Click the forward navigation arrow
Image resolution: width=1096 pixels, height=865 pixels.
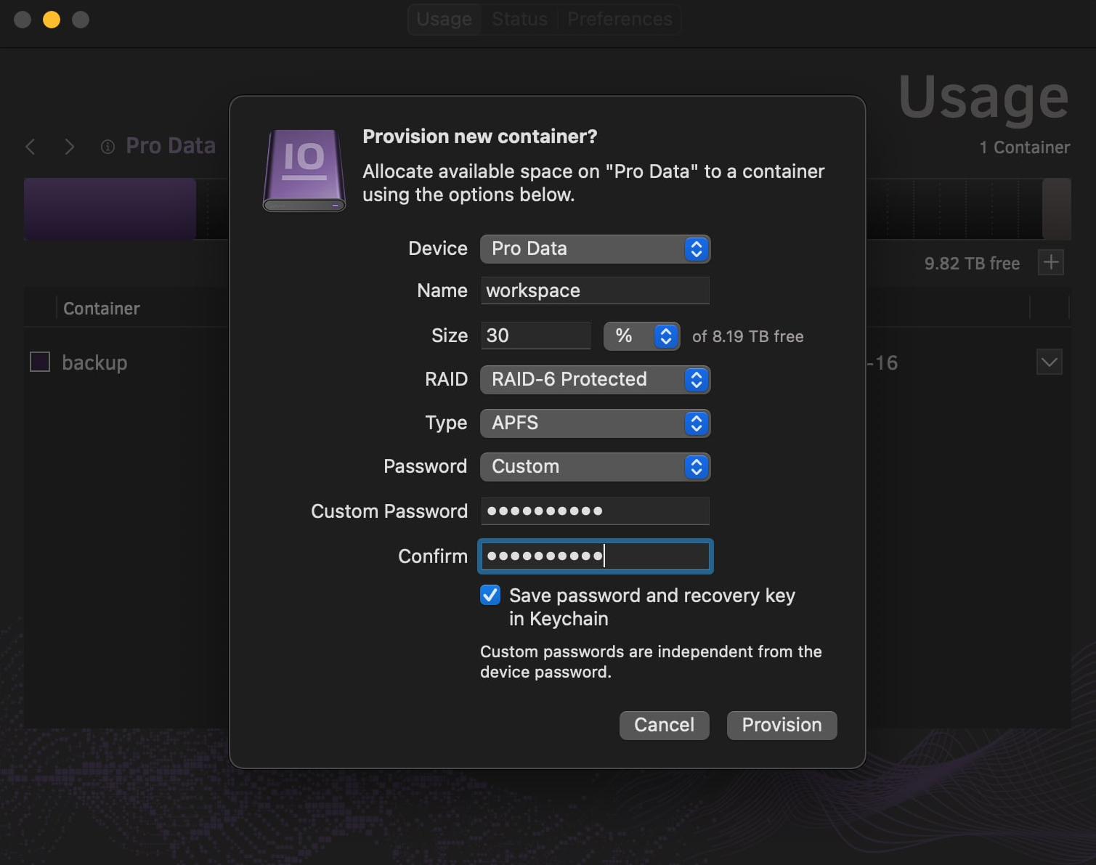click(69, 147)
